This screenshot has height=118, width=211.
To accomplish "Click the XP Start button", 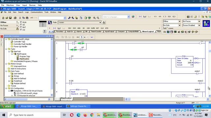I will pyautogui.click(x=7, y=106).
